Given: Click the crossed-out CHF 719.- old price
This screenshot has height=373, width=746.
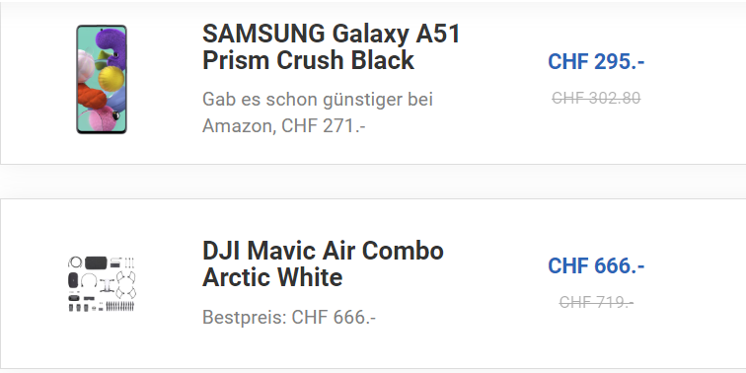Looking at the screenshot, I should click(596, 302).
